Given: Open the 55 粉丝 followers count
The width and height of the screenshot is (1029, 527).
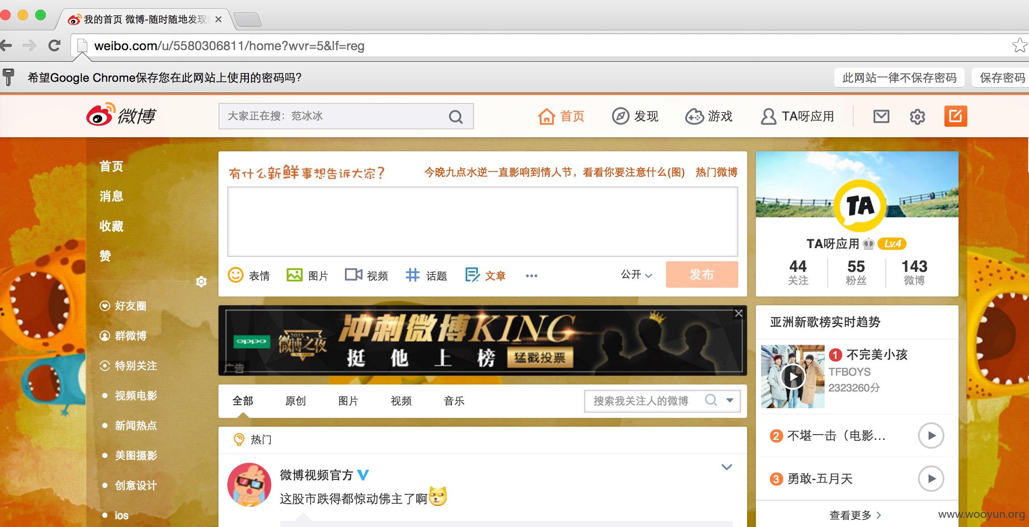Looking at the screenshot, I should point(856,272).
